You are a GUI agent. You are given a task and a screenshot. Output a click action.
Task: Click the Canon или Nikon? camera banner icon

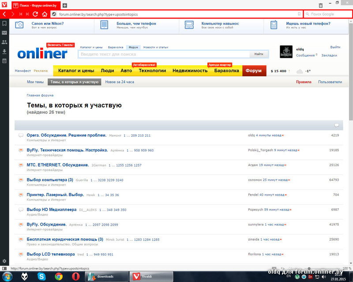[19, 25]
